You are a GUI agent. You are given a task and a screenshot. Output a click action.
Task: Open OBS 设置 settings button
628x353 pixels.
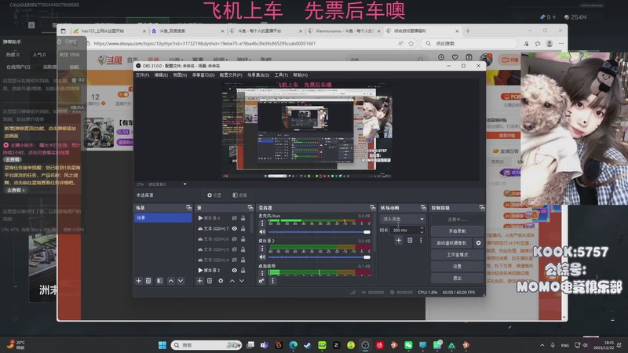(x=457, y=266)
